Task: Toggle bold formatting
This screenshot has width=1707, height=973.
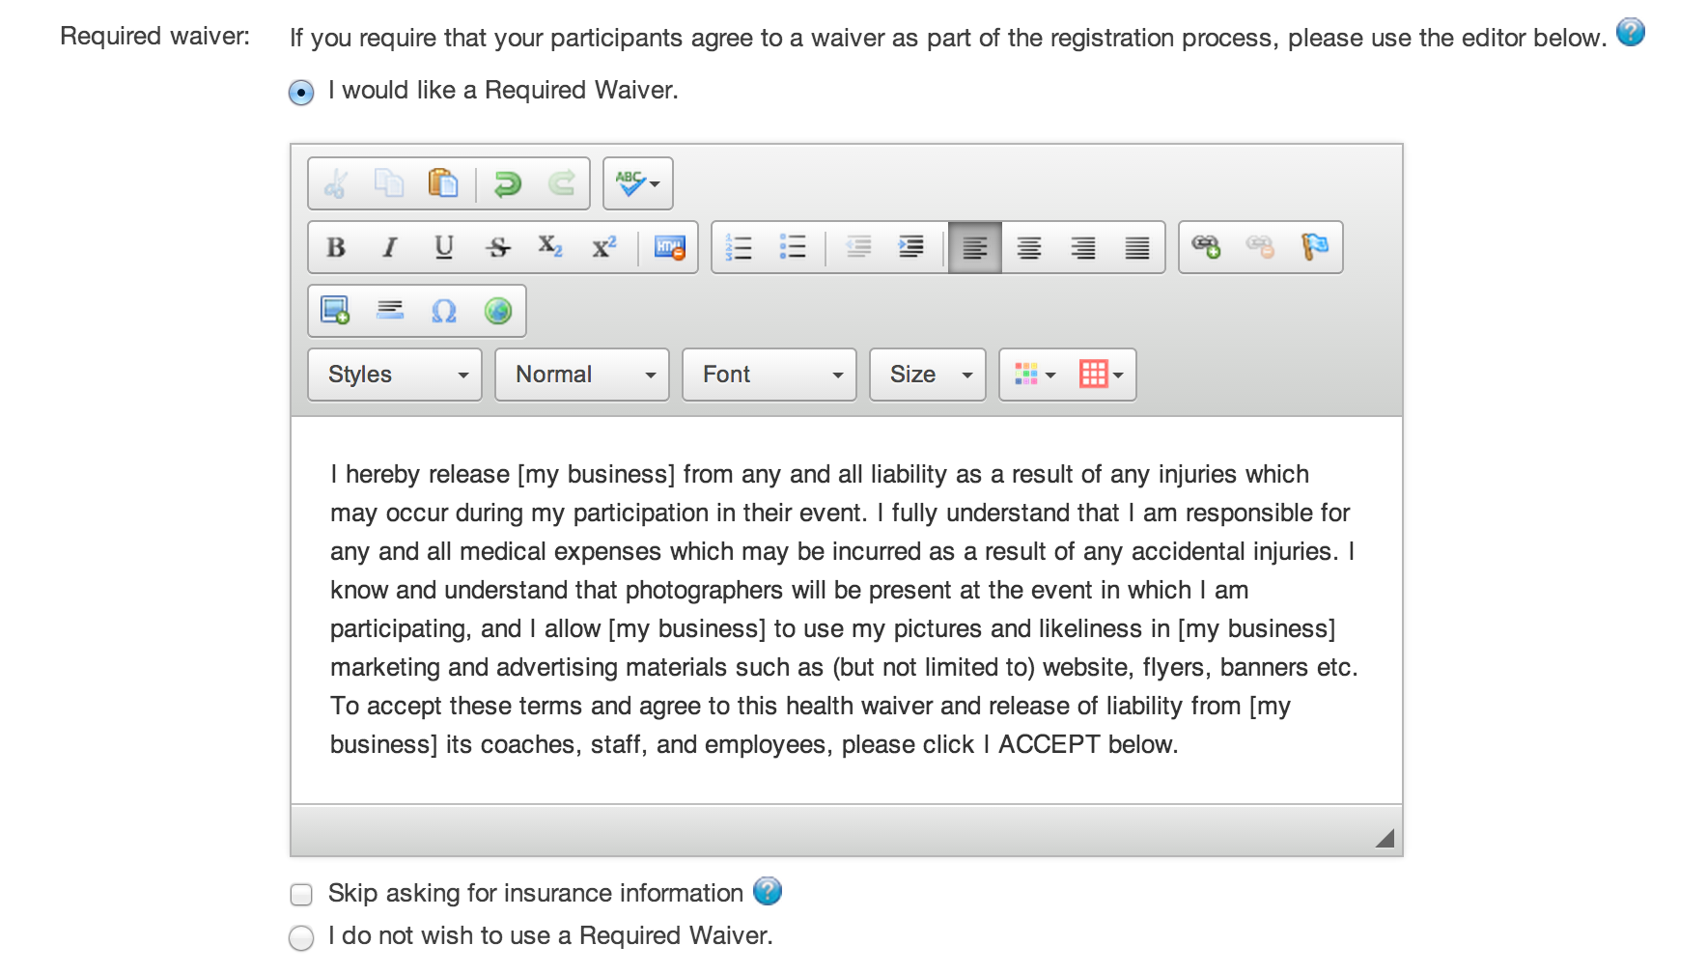Action: pyautogui.click(x=336, y=247)
